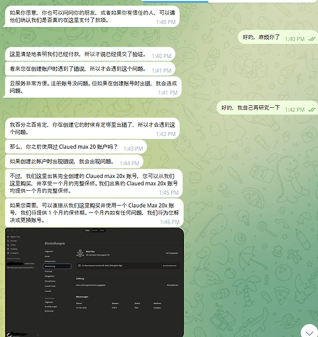
Task: Click the Max Plan icon inside the screenshot
Action: pyautogui.click(x=80, y=253)
